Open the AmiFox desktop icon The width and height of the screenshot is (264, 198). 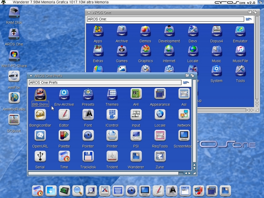pos(14,77)
